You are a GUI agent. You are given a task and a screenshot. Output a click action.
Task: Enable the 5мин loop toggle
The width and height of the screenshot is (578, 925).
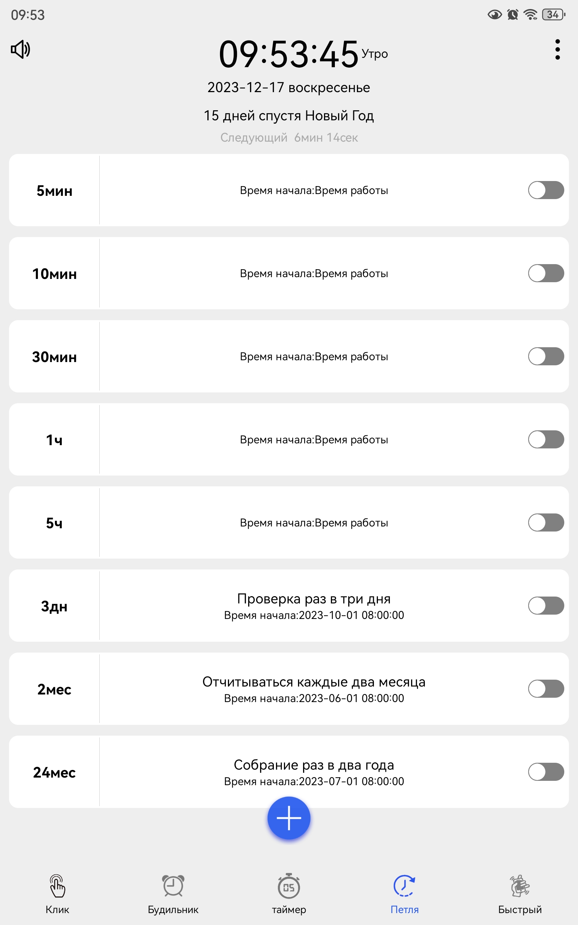pos(546,190)
